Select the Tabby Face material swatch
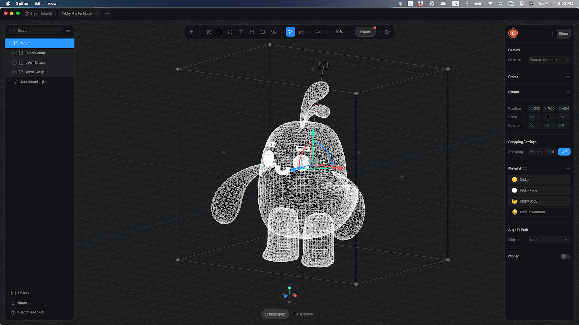579x325 pixels. tap(515, 190)
